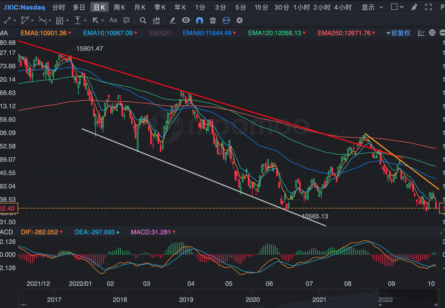Screen dimensions: 445x308
Task: Open the 前复权 price adjustment dropdown
Action: tap(398, 33)
